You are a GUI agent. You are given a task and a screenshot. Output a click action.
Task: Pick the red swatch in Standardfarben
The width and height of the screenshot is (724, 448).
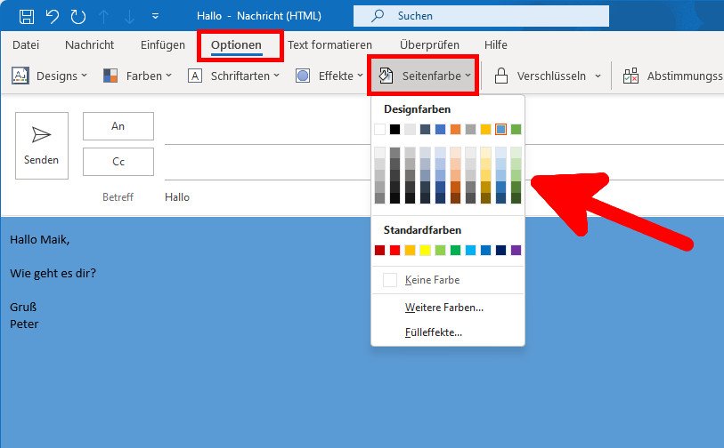[x=395, y=251]
